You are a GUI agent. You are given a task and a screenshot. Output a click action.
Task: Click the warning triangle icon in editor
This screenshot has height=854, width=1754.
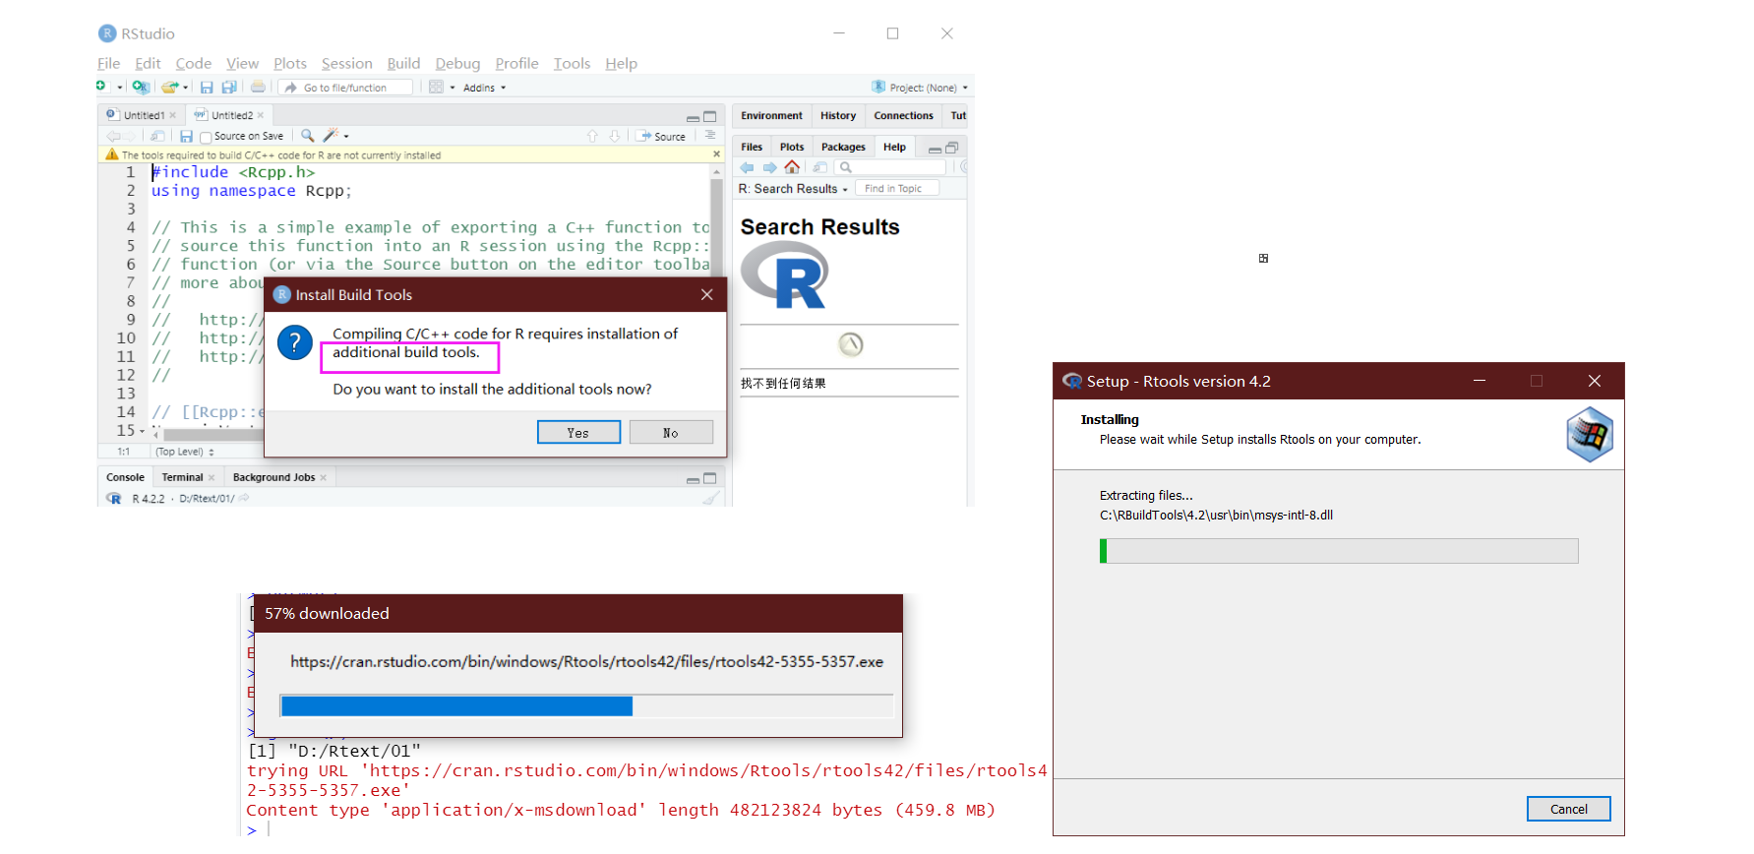(x=112, y=154)
